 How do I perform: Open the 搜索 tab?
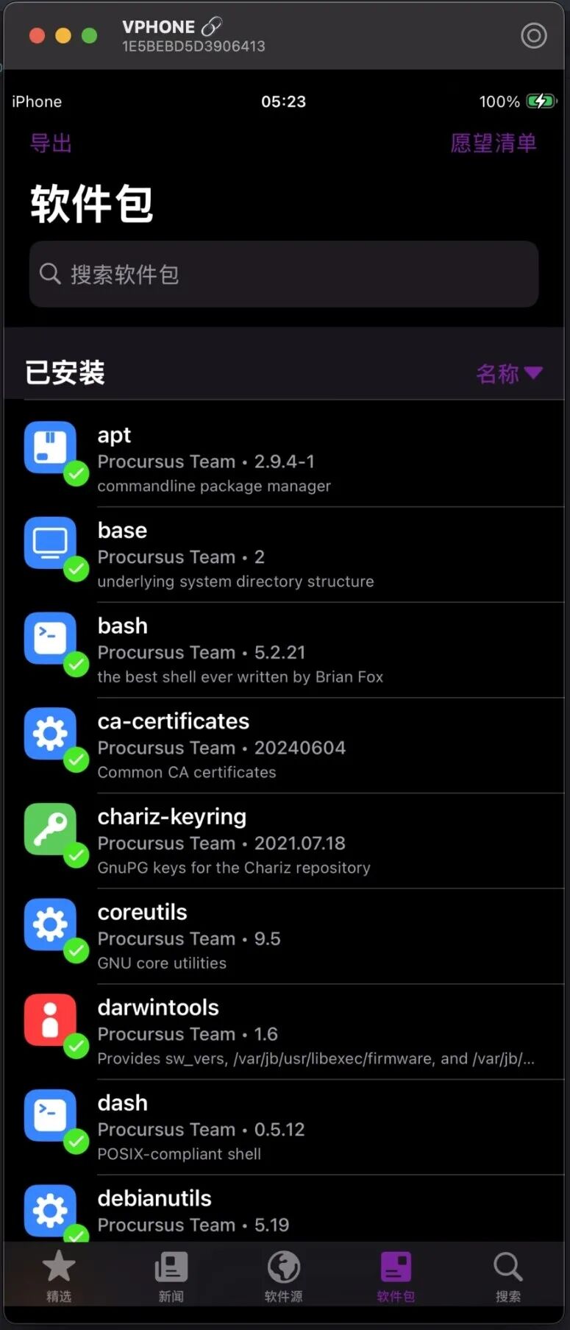(508, 1276)
